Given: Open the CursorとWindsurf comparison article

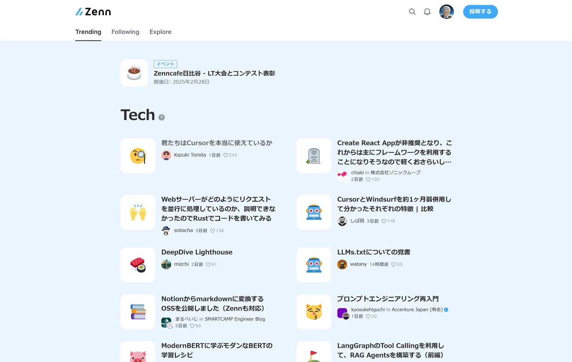Looking at the screenshot, I should click(394, 204).
